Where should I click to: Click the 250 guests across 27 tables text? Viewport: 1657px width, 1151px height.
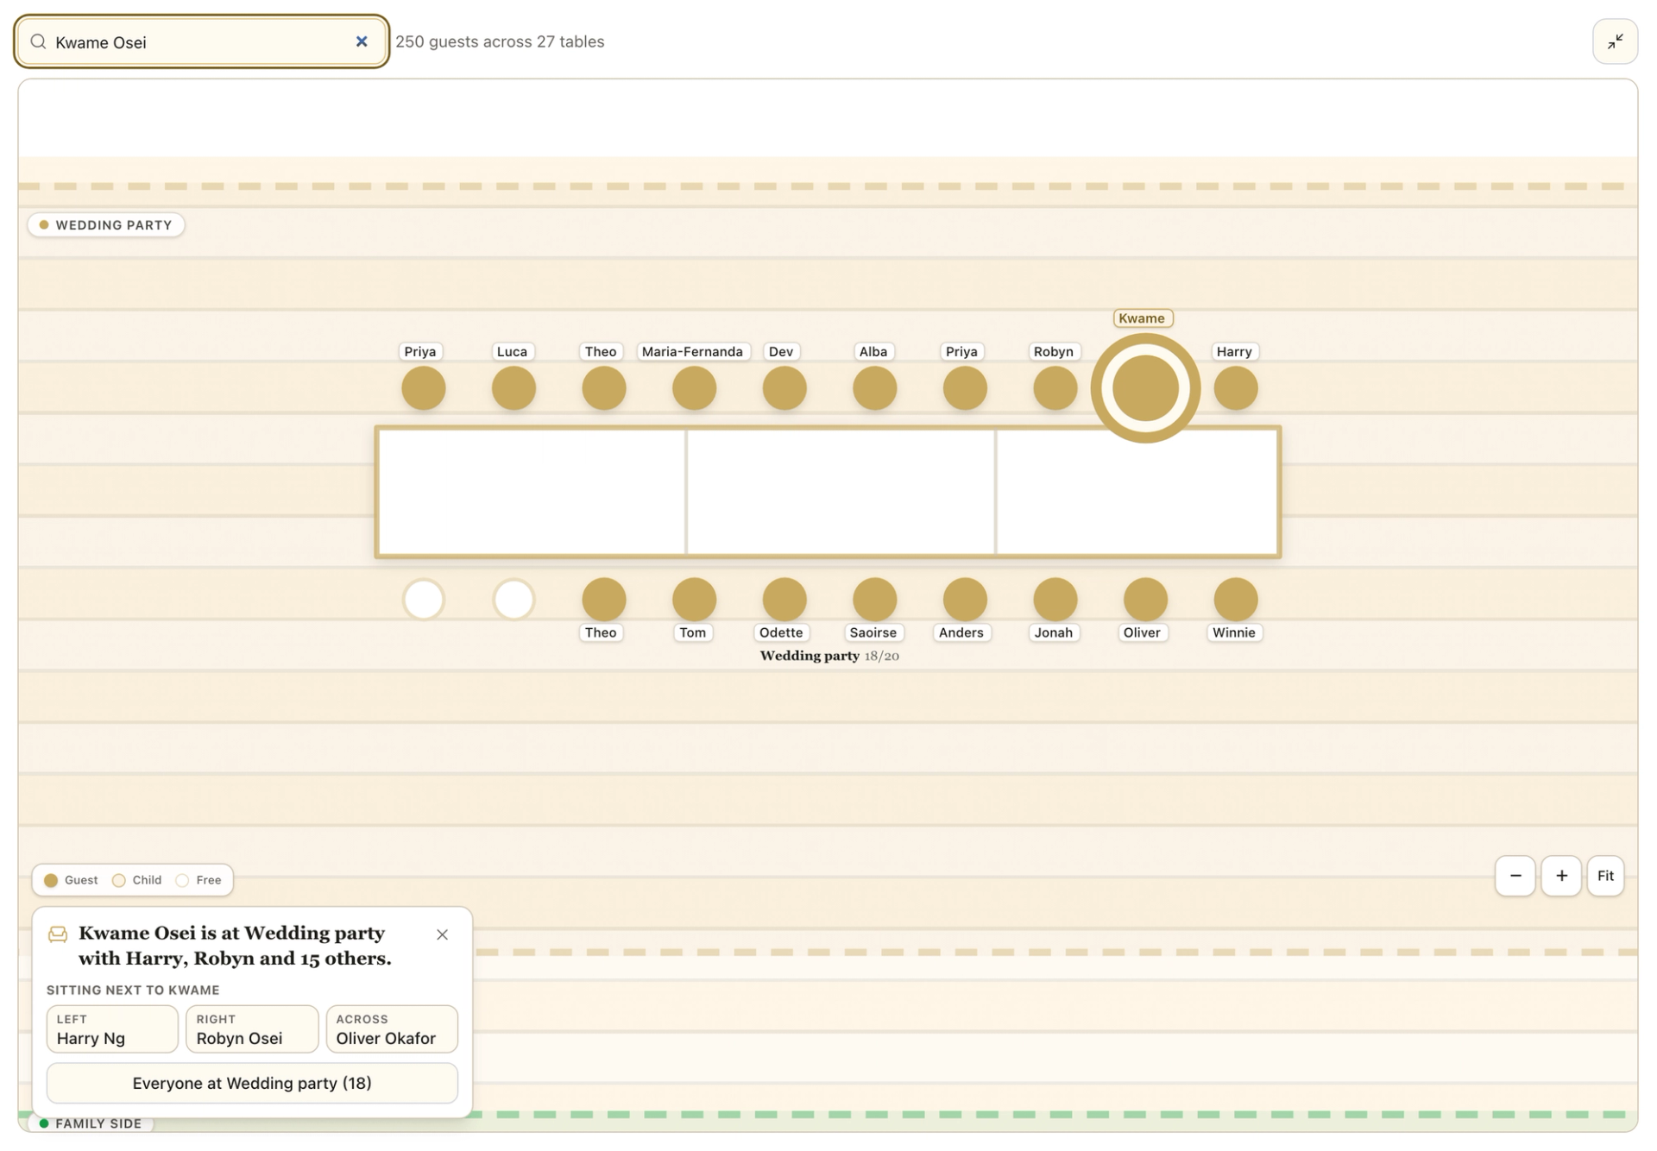coord(500,41)
